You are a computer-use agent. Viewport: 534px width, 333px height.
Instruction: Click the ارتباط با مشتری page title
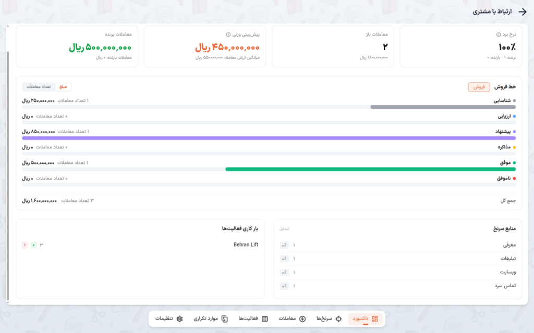coord(492,12)
